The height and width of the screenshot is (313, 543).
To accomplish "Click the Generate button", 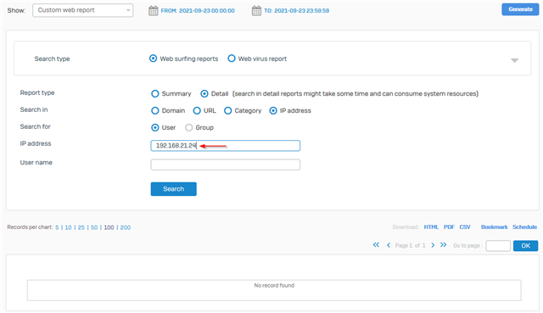I will click(520, 9).
